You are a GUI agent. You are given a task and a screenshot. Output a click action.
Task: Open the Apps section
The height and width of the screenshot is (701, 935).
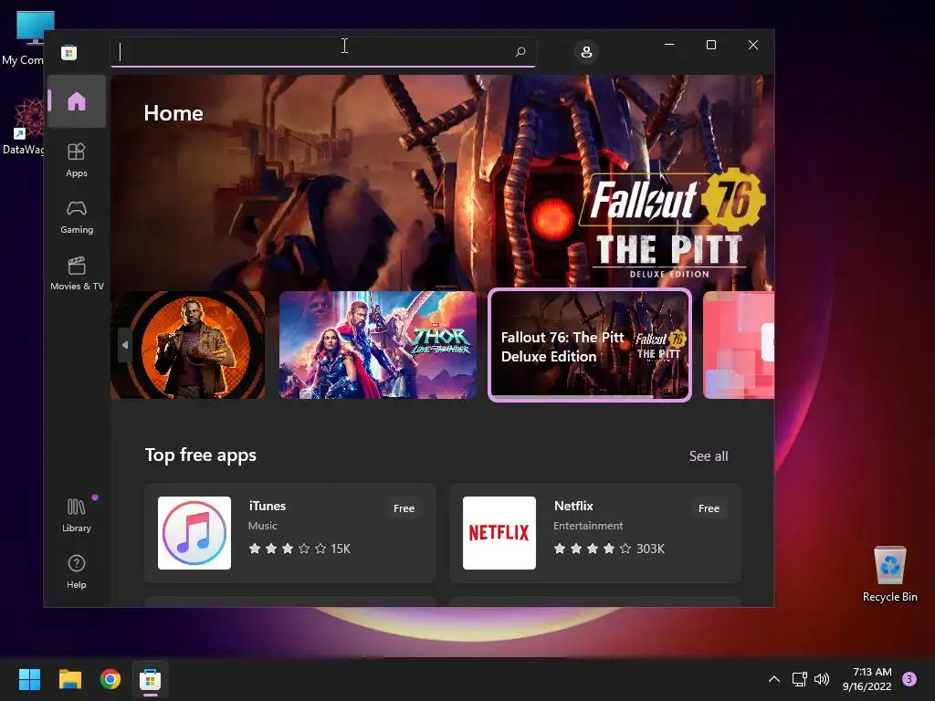click(77, 160)
